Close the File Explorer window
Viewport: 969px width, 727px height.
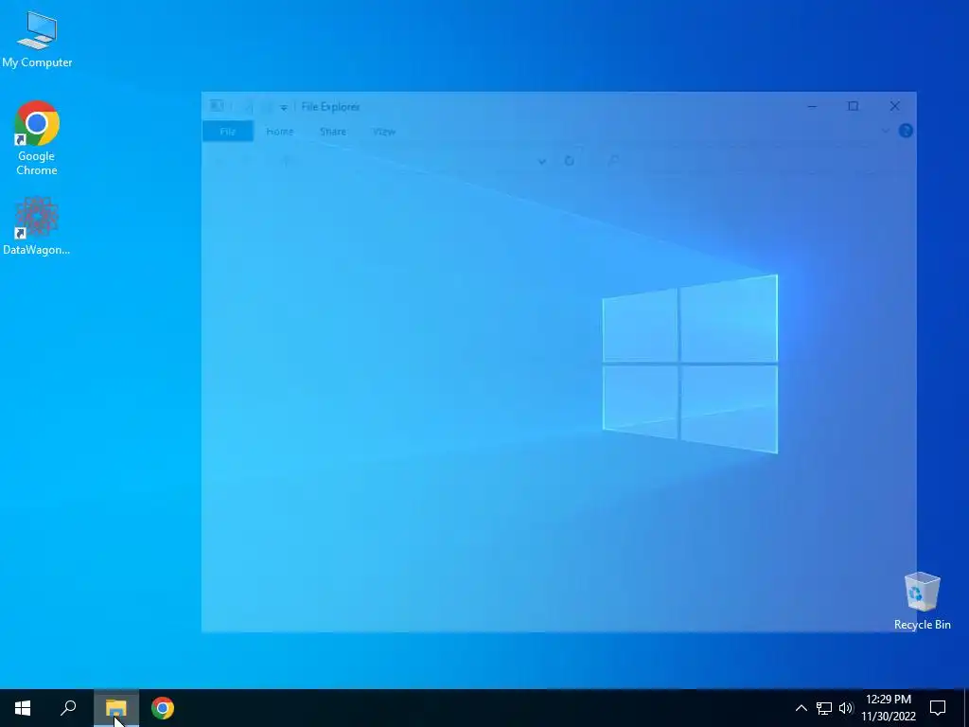[895, 106]
